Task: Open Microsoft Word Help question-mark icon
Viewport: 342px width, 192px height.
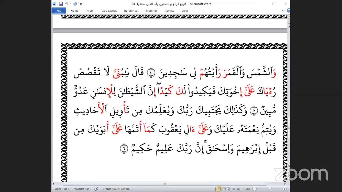Action: click(288, 11)
